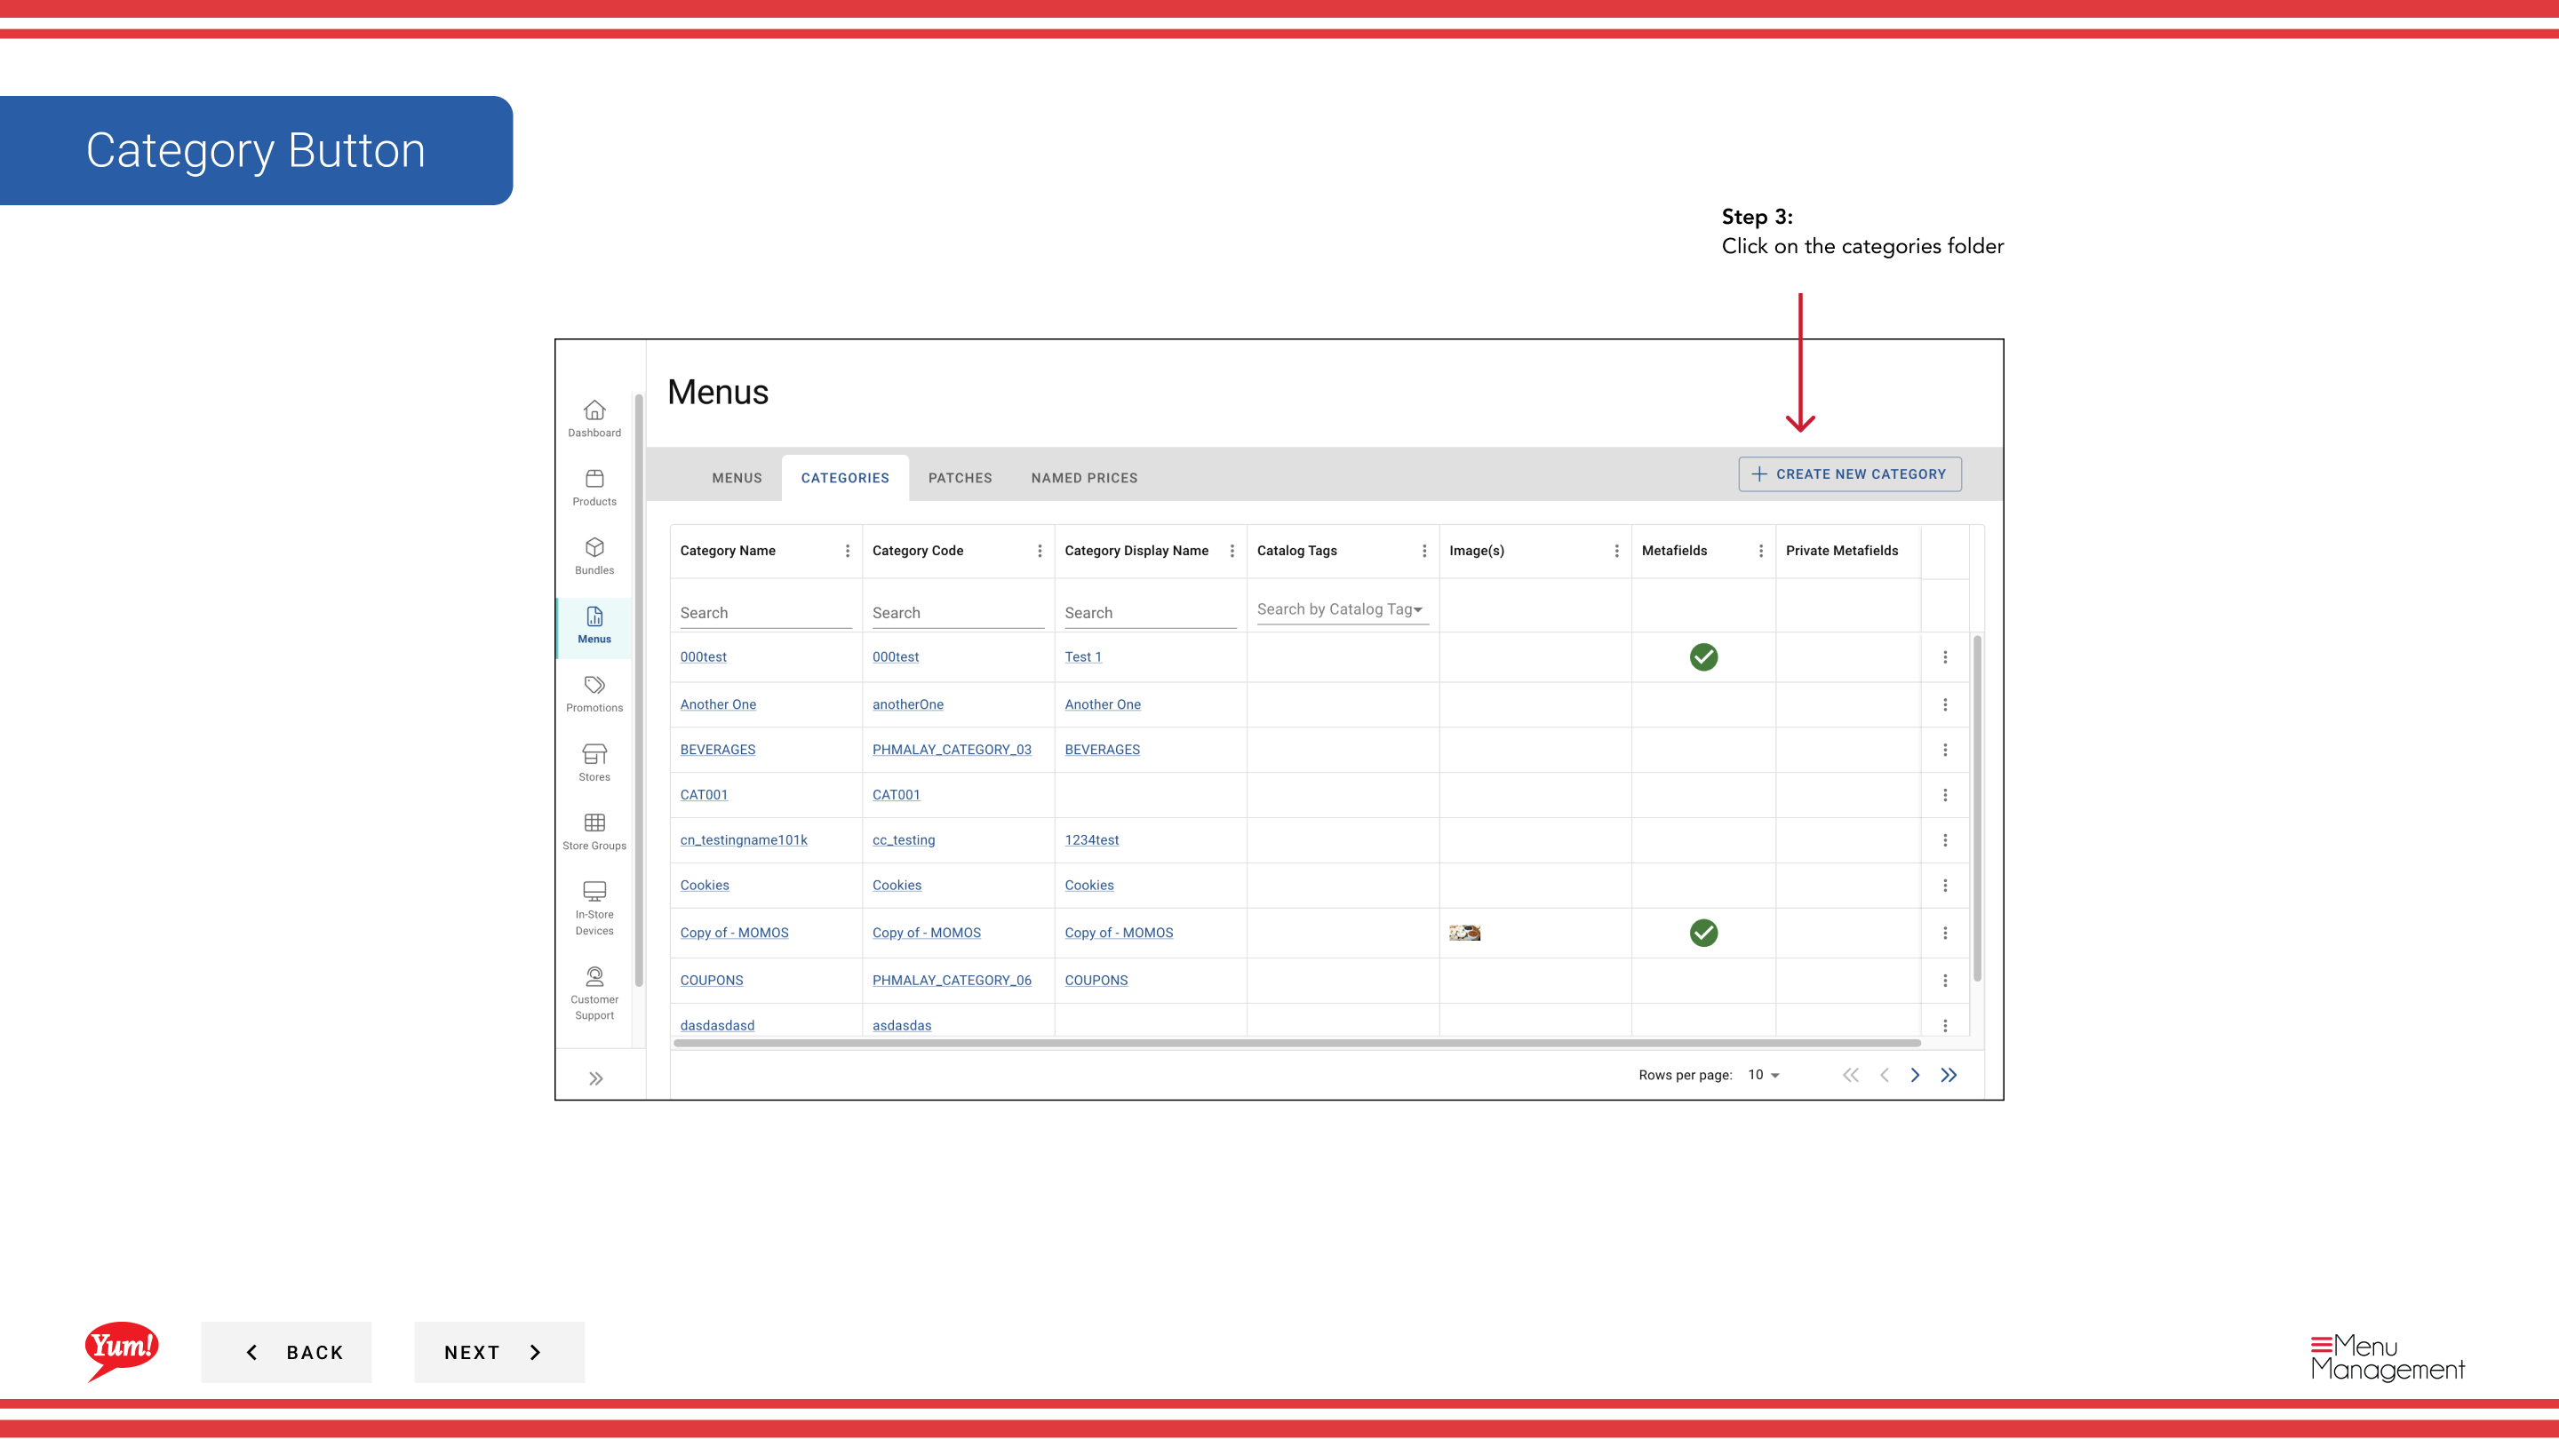The image size is (2559, 1439).
Task: Click the NEXT navigation button
Action: 498,1352
